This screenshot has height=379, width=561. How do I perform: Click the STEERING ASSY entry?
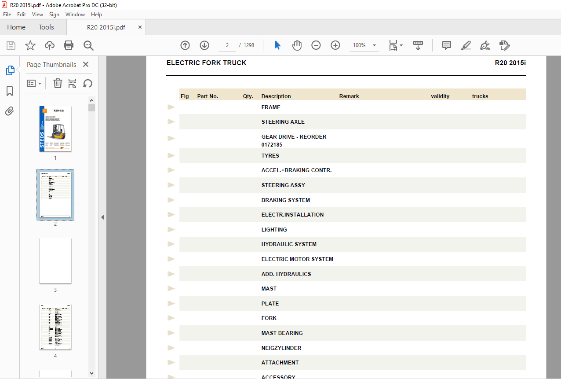pyautogui.click(x=283, y=185)
